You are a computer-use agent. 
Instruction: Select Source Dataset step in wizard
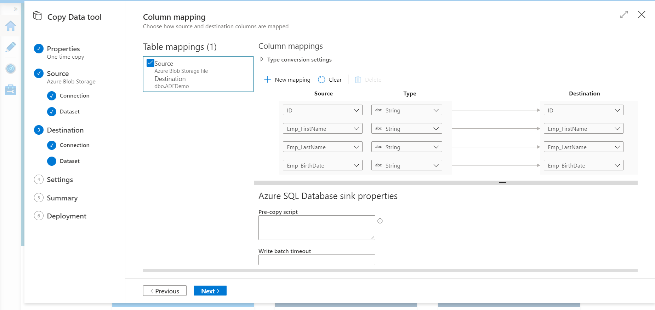click(x=69, y=112)
